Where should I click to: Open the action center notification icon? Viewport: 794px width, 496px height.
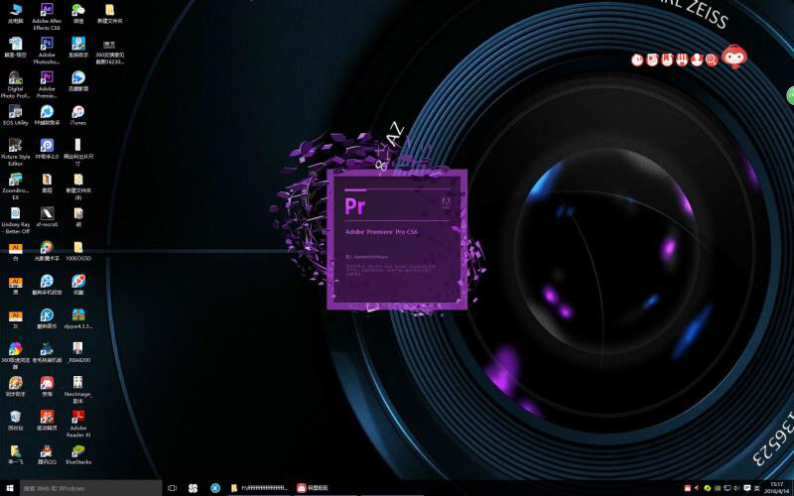click(x=747, y=488)
